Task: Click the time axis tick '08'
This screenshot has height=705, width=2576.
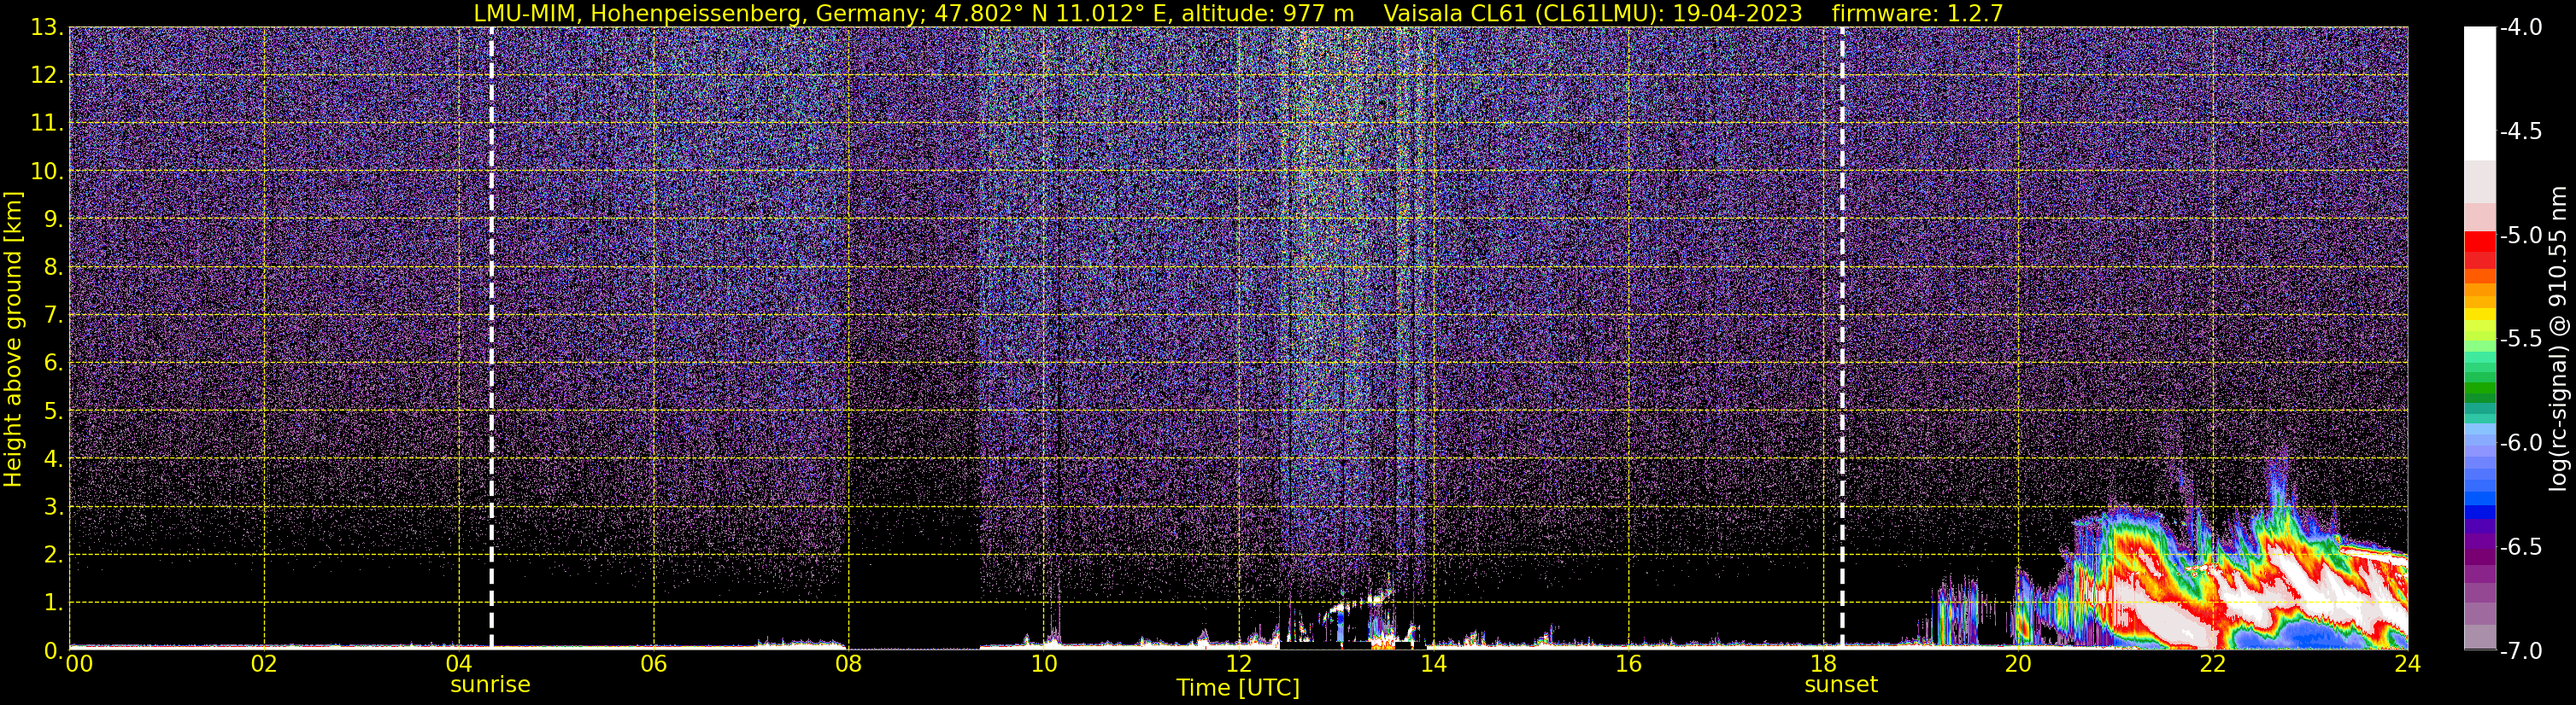Action: [848, 664]
